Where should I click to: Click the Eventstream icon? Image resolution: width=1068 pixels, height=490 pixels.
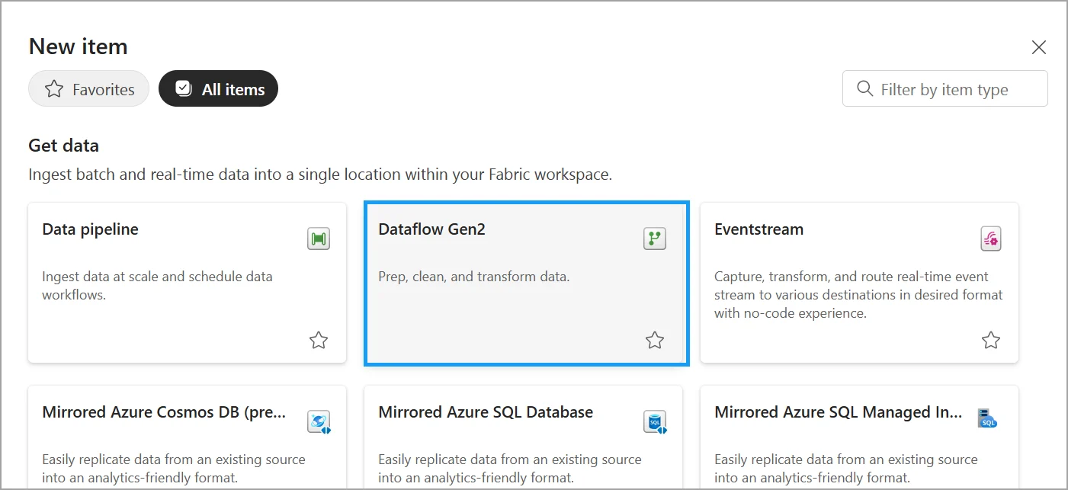tap(991, 239)
